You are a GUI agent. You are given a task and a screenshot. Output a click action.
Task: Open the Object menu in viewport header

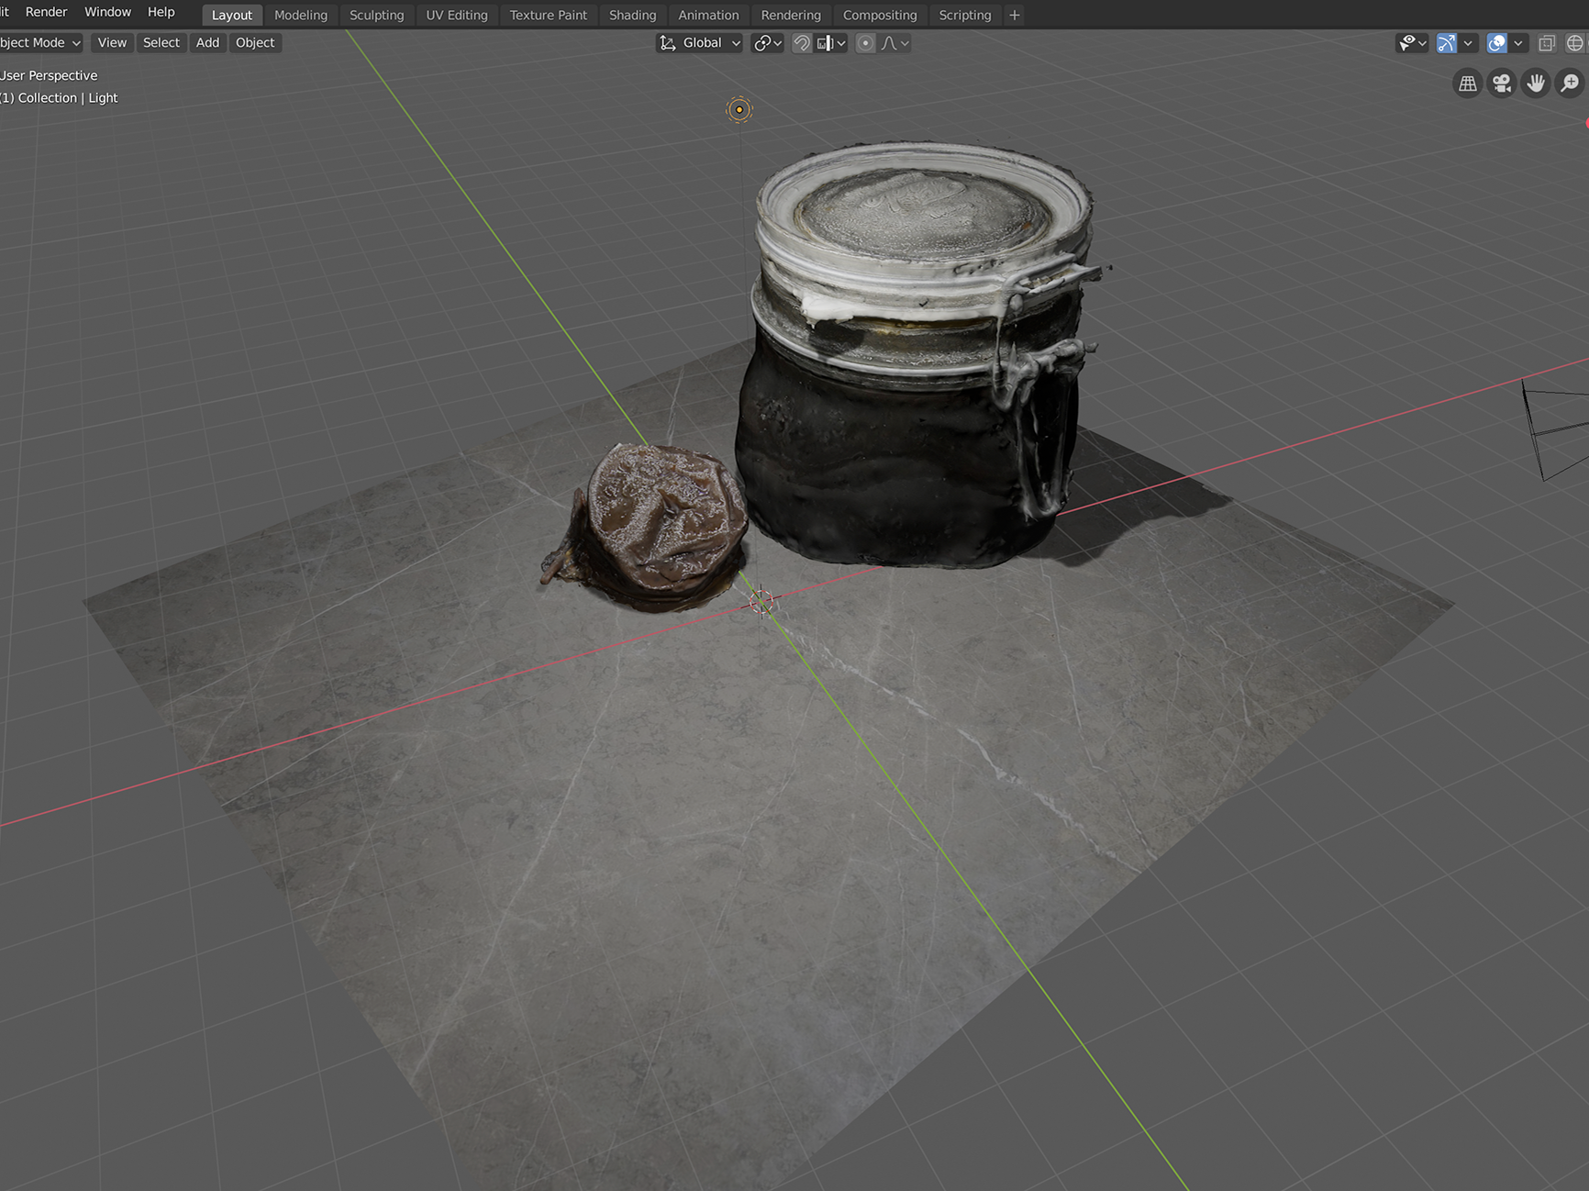coord(255,43)
